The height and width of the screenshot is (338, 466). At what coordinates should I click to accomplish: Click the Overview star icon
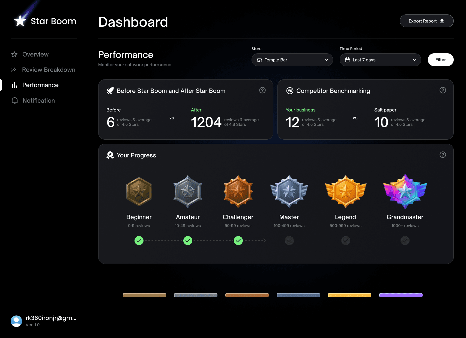coord(14,54)
